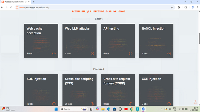
Task: Click the address bar URL
Action: click(x=35, y=7)
